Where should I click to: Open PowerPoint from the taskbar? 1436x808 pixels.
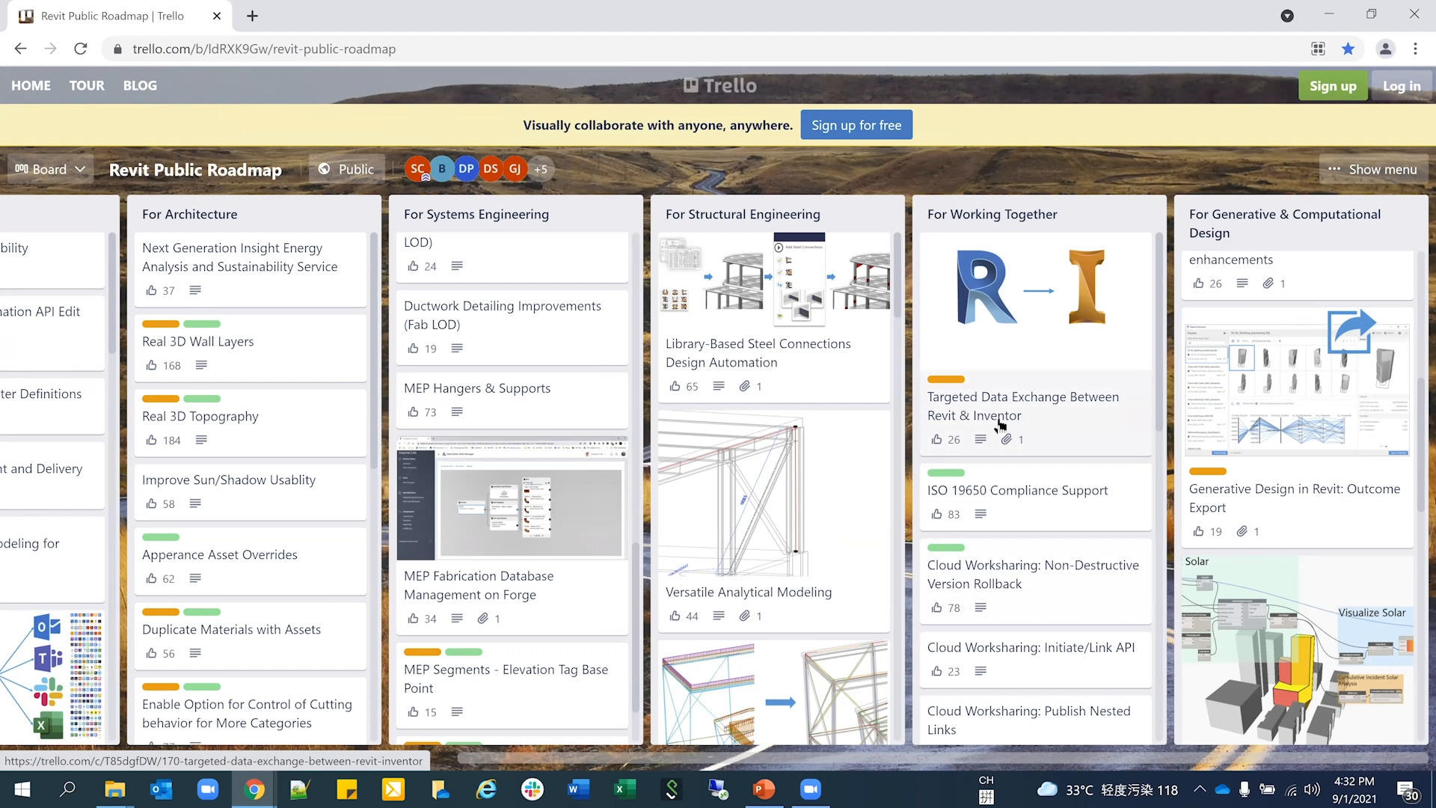[x=764, y=789]
